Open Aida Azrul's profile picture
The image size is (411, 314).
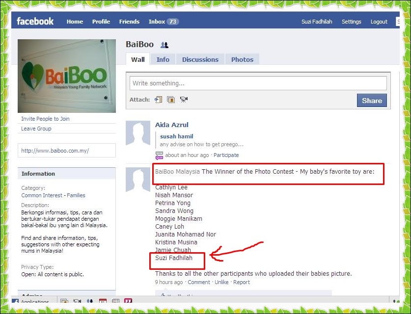tap(138, 133)
